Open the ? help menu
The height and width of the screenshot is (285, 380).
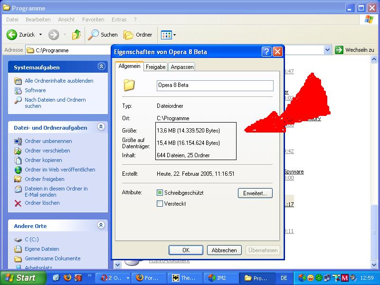(x=135, y=19)
